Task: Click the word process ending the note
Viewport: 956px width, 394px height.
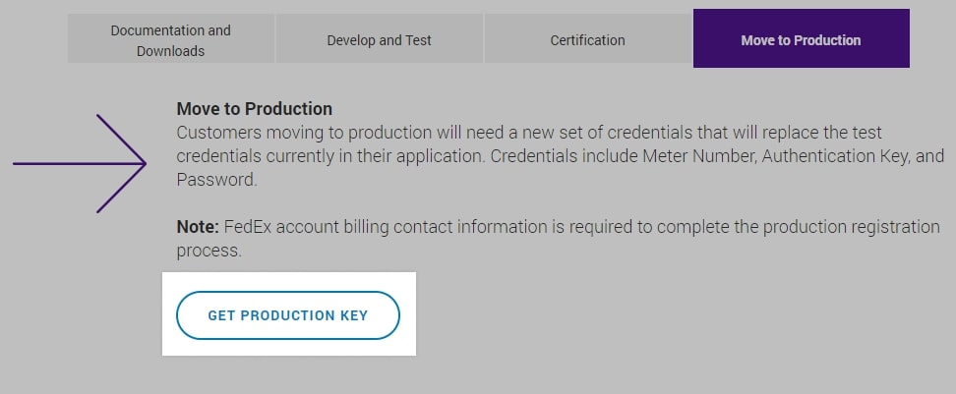Action: [x=209, y=251]
